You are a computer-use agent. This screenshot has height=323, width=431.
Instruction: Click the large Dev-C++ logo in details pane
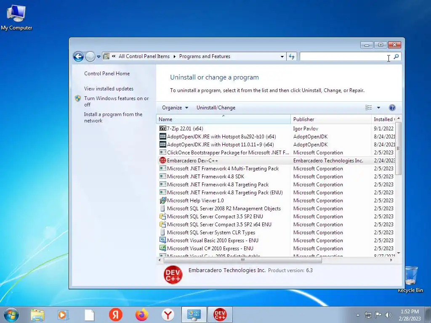tap(173, 275)
